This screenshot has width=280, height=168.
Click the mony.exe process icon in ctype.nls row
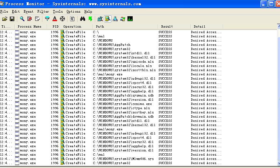coord(17,108)
